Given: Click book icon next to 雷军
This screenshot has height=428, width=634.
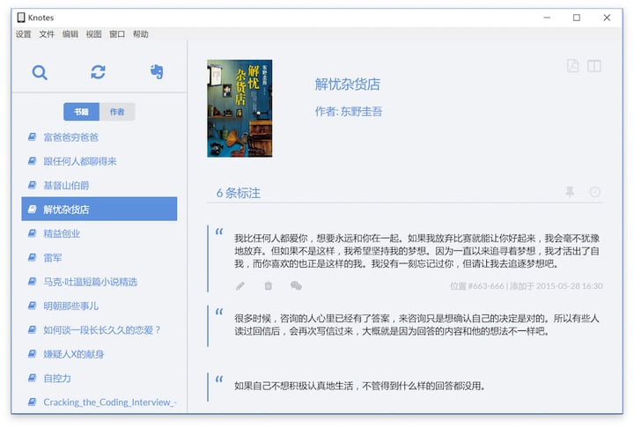Looking at the screenshot, I should pyautogui.click(x=32, y=257).
